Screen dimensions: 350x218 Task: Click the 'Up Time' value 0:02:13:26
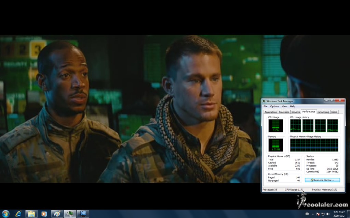333,169
